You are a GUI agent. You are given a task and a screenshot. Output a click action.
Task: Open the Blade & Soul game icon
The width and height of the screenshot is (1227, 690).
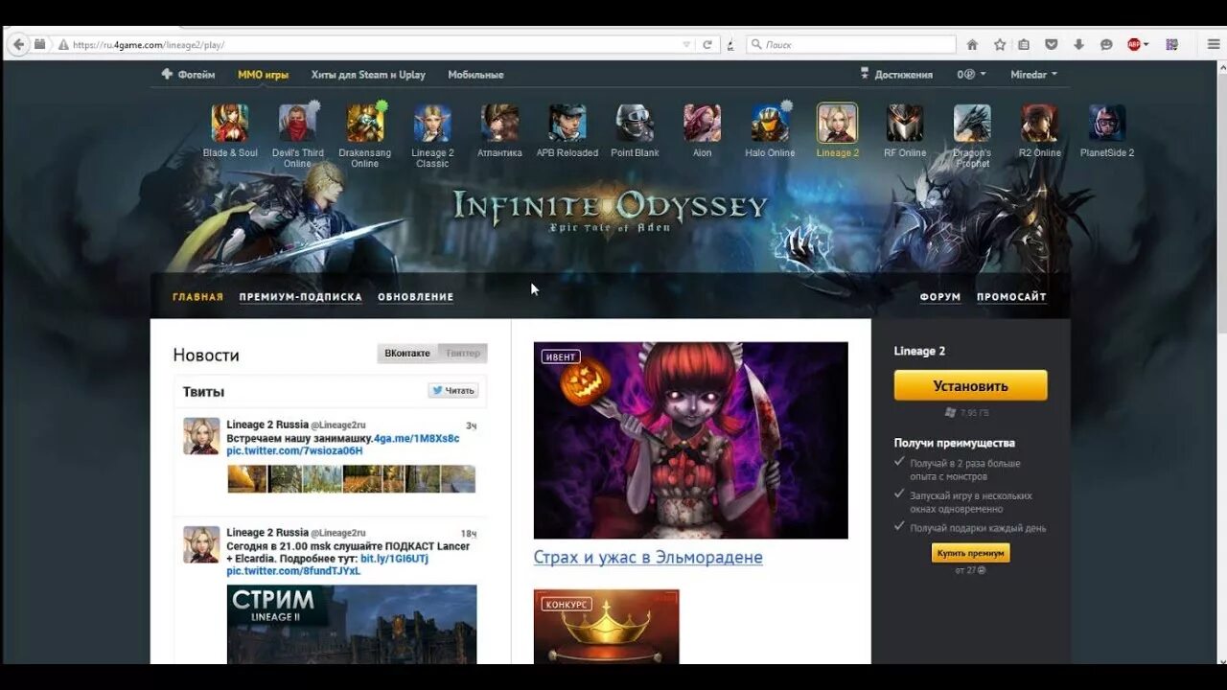pos(230,124)
